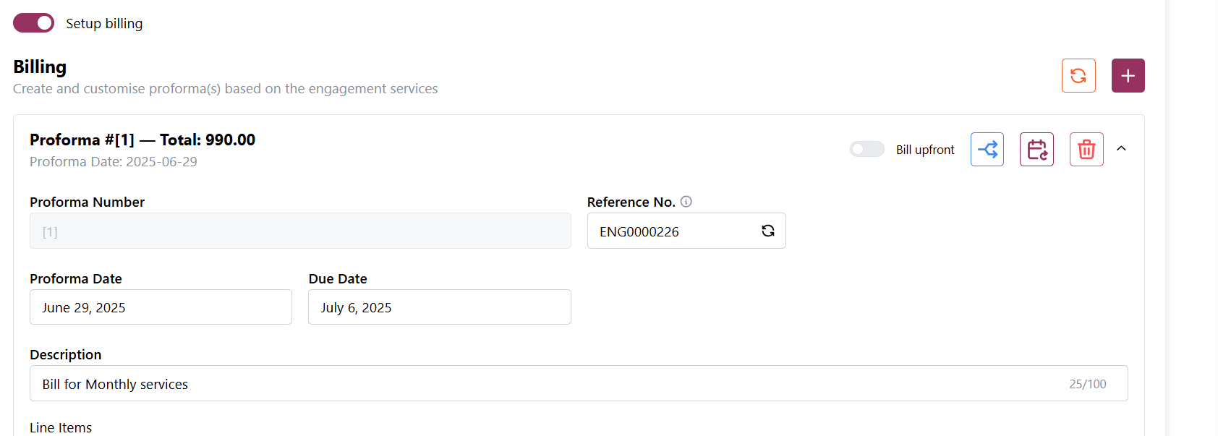Click the orange refresh billing icon
Viewport: 1218px width, 436px height.
pos(1078,76)
